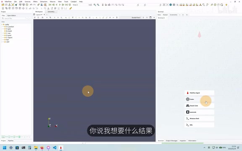Launch opencode from terminal options
This screenshot has width=242, height=151.
click(199, 112)
